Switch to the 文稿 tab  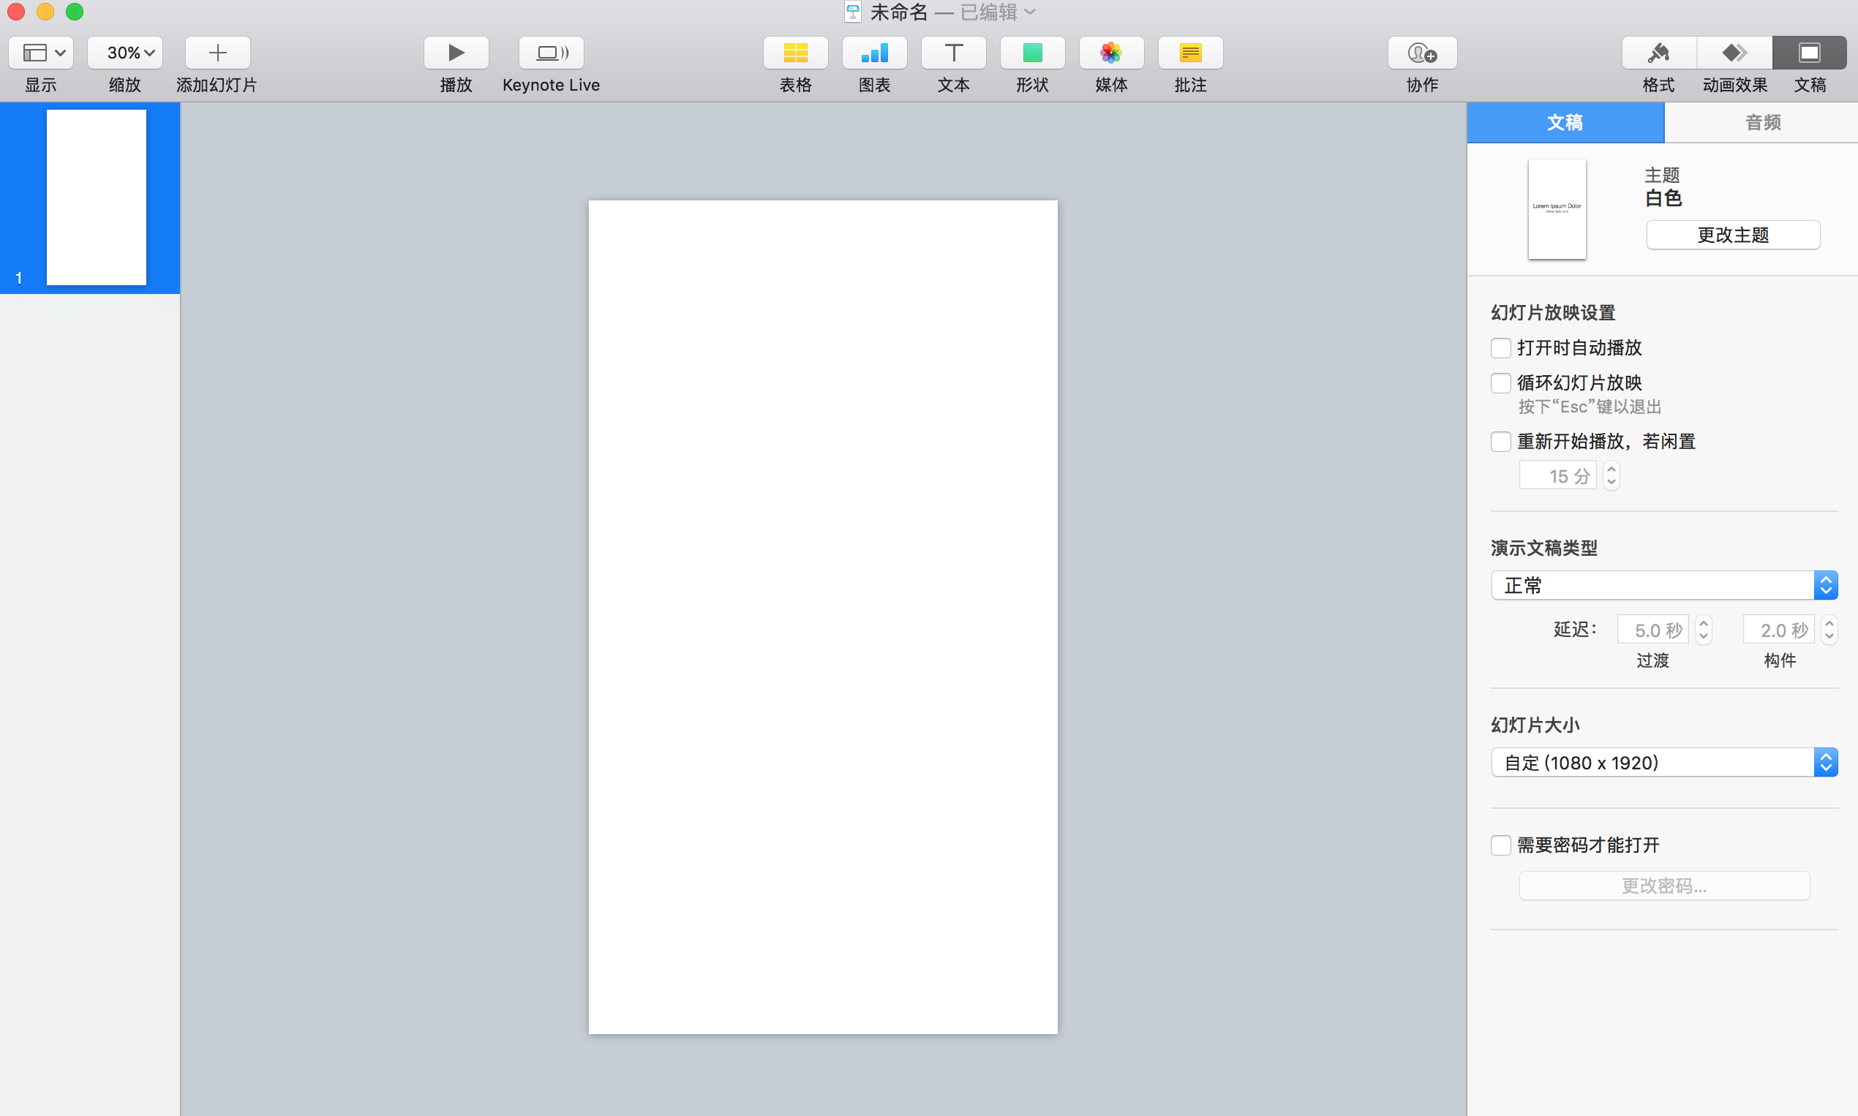click(1565, 123)
